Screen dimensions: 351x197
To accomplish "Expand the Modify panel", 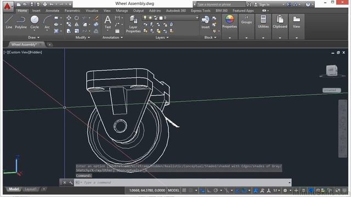I will (x=83, y=38).
